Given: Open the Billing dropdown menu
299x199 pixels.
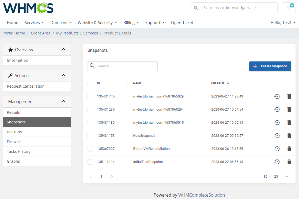Looking at the screenshot, I should (131, 23).
